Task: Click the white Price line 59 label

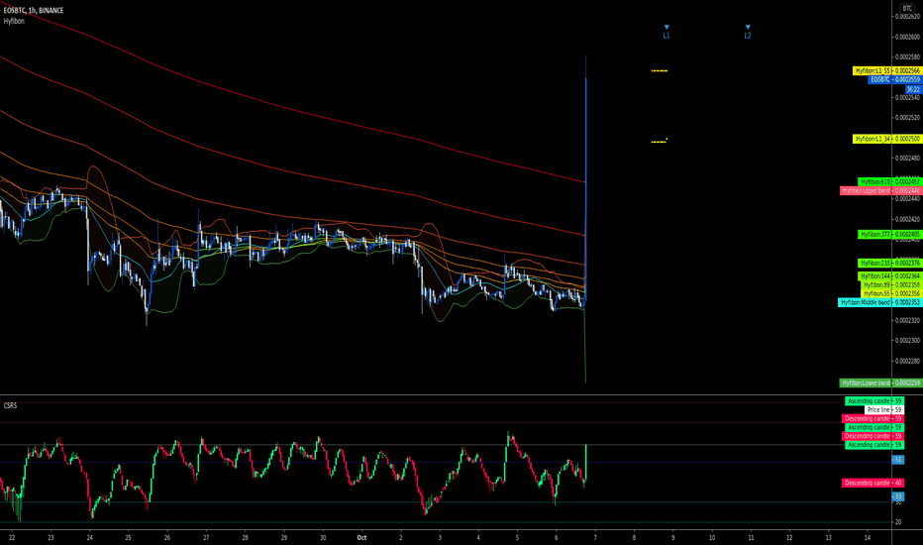Action: coord(884,410)
